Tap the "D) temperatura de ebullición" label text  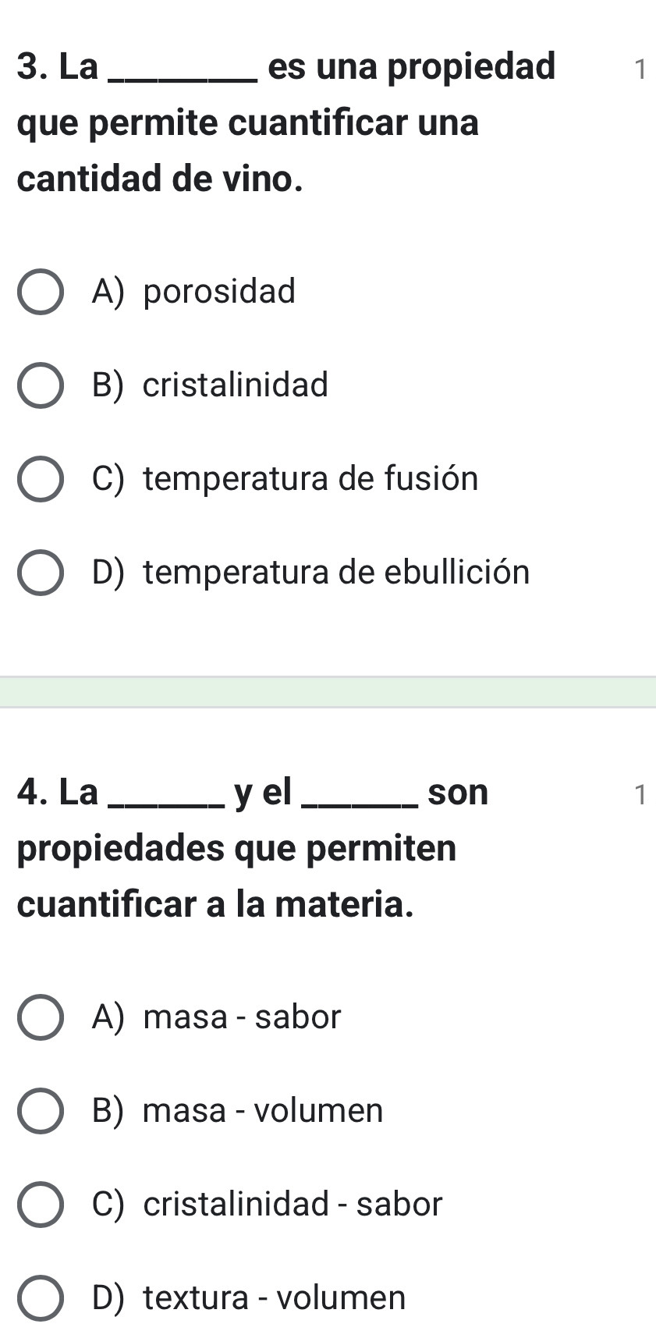point(310,573)
